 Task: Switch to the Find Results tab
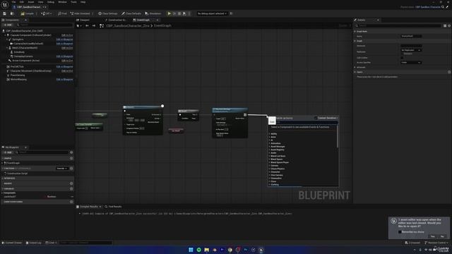[x=113, y=207]
